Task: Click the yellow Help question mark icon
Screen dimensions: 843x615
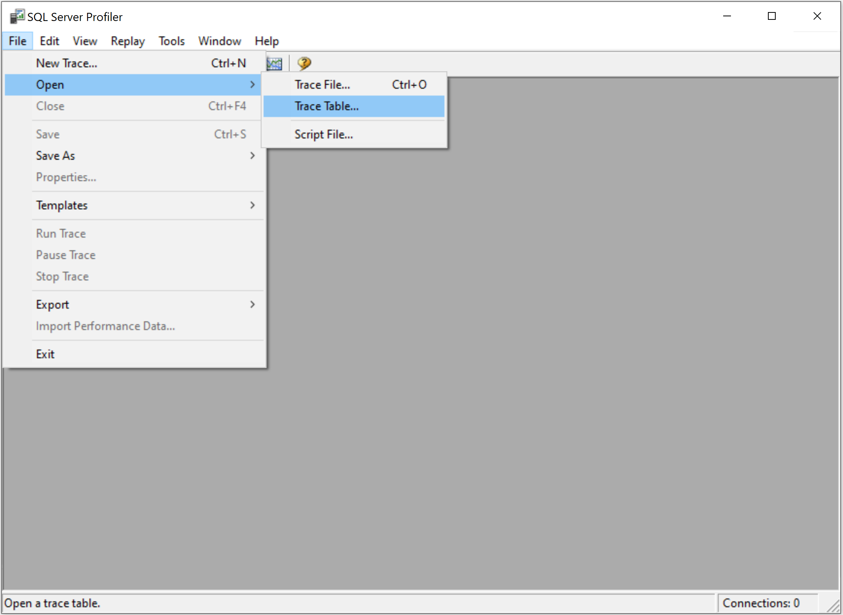Action: click(304, 63)
